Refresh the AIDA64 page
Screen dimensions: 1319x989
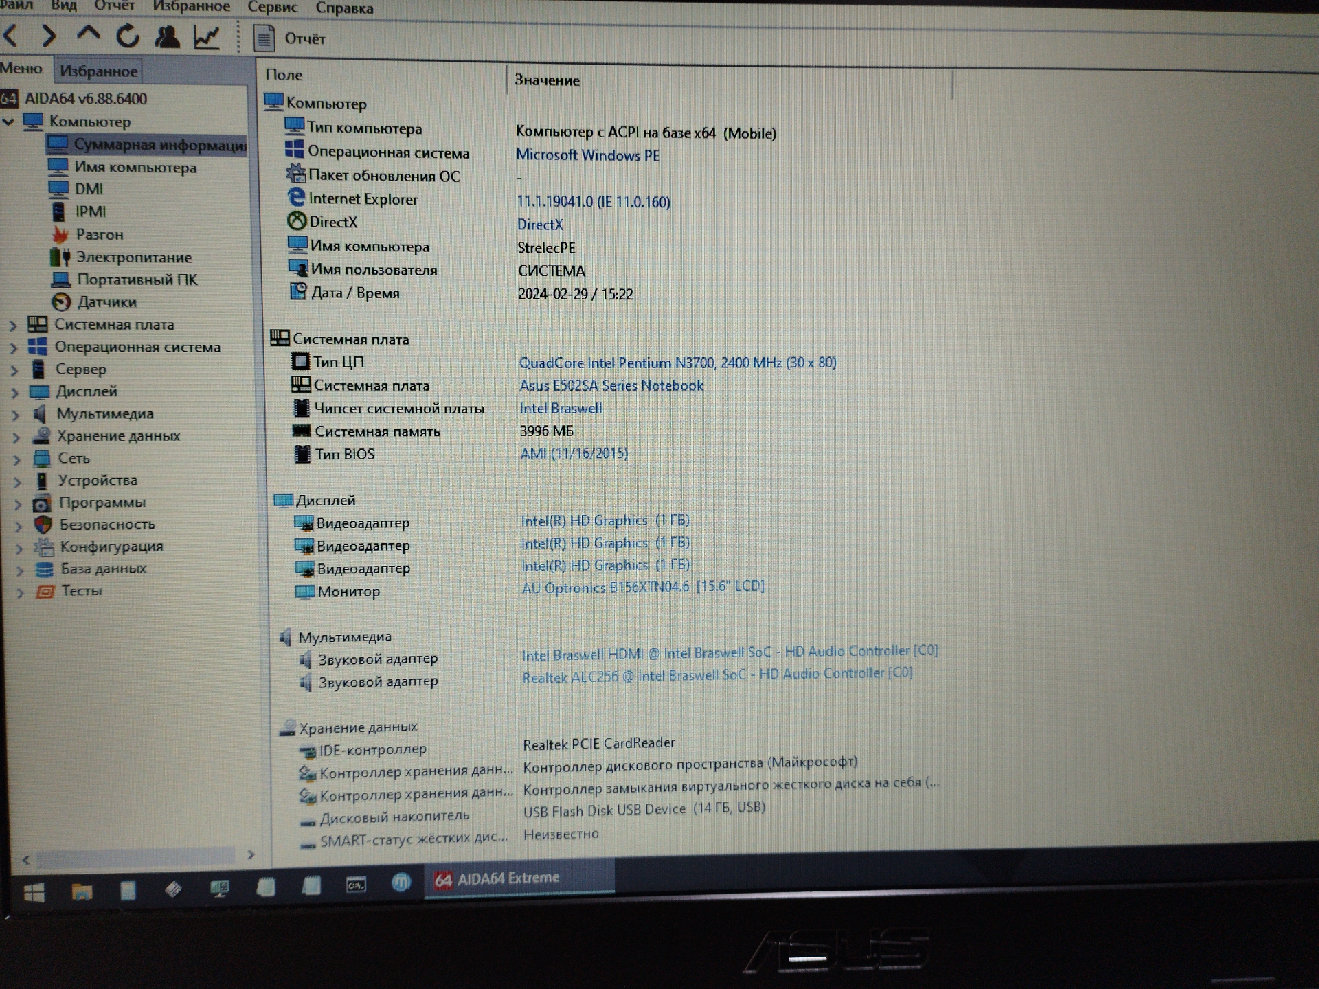point(127,36)
